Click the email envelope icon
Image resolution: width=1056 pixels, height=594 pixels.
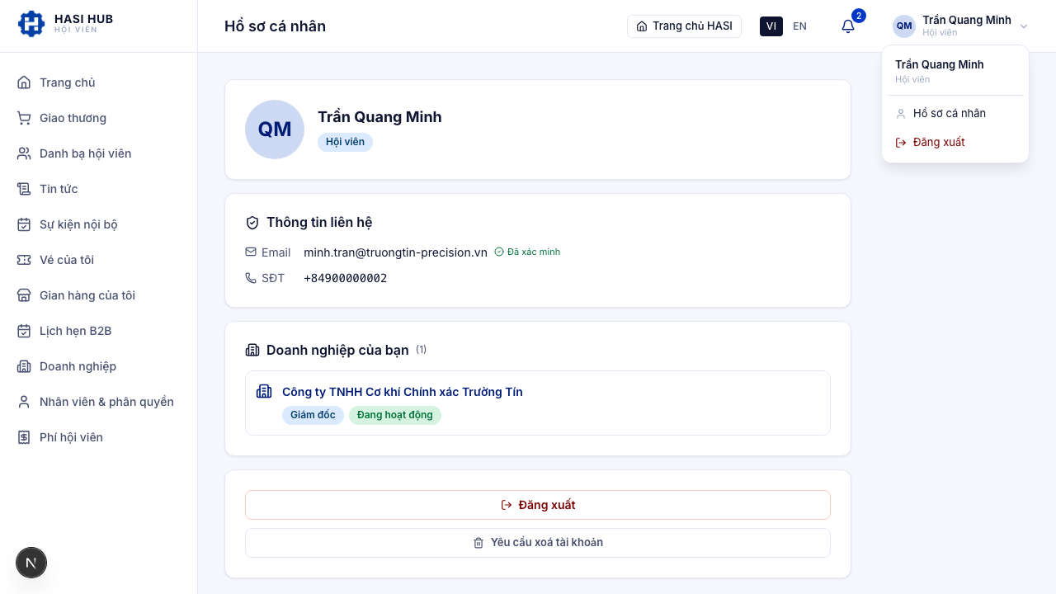(x=251, y=252)
